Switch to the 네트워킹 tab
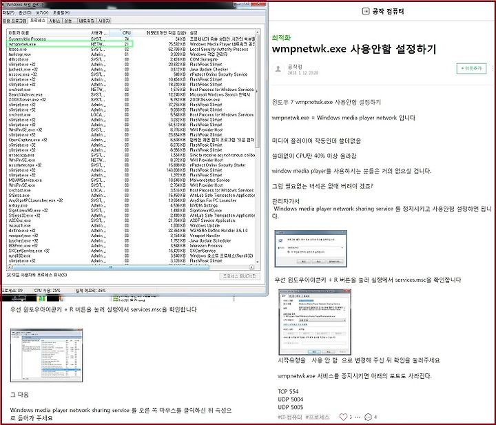The height and width of the screenshot is (425, 496). 87,21
